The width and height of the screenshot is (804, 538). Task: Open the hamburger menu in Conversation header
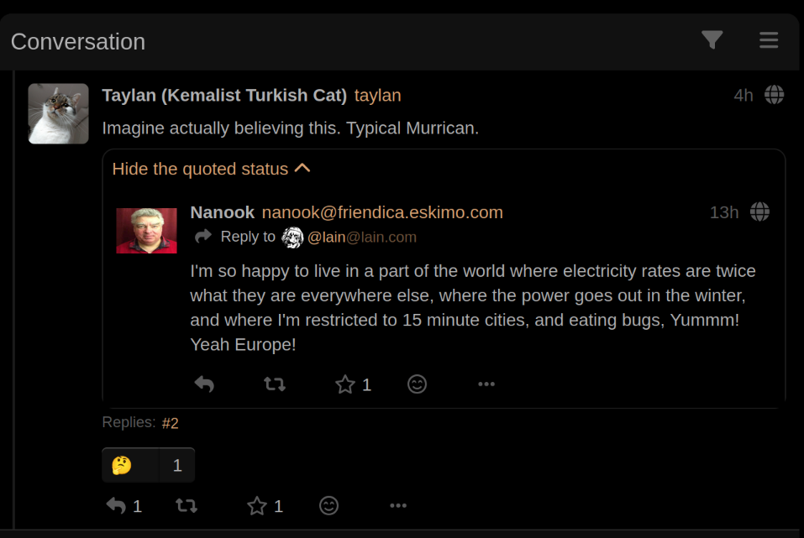pos(769,40)
